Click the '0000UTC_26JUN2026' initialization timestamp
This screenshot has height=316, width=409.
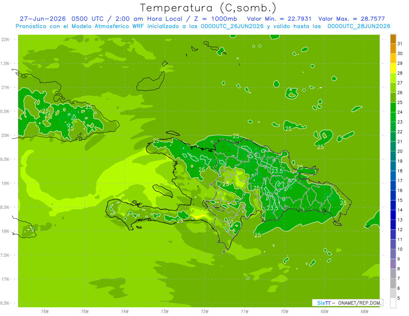[232, 26]
